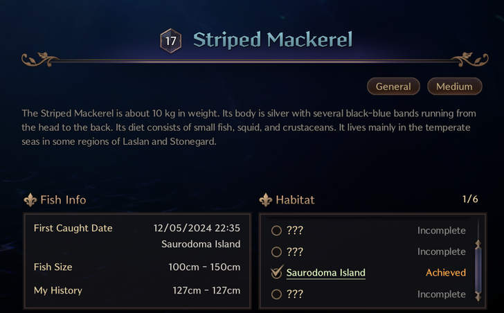The width and height of the screenshot is (504, 313).
Task: Click the Achieved status label
Action: [x=445, y=273]
